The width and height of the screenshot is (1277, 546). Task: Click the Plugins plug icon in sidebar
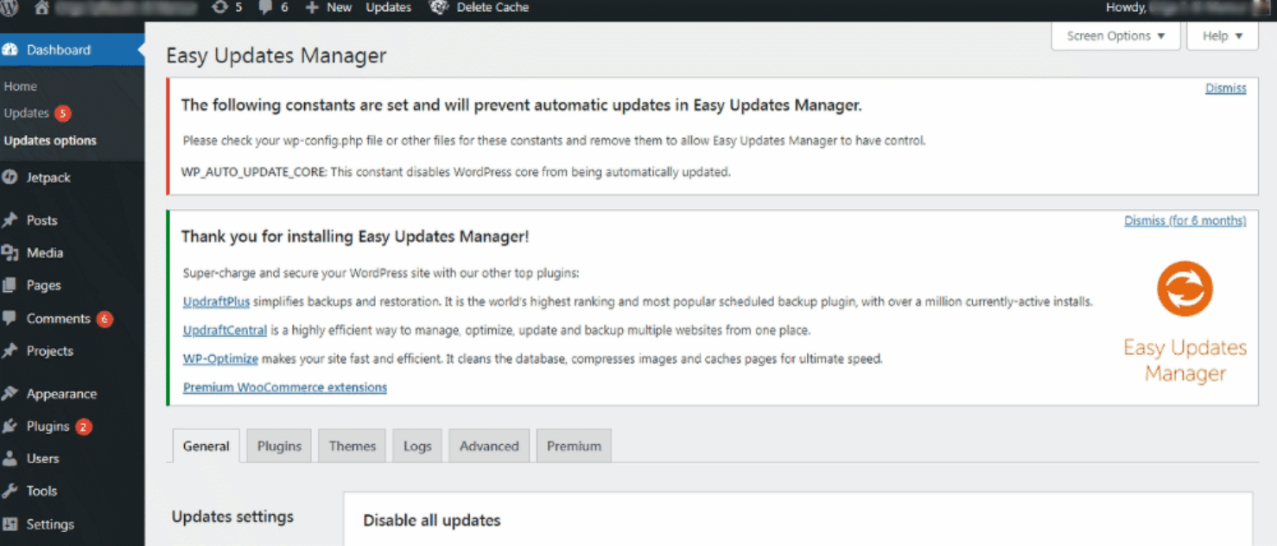(10, 426)
